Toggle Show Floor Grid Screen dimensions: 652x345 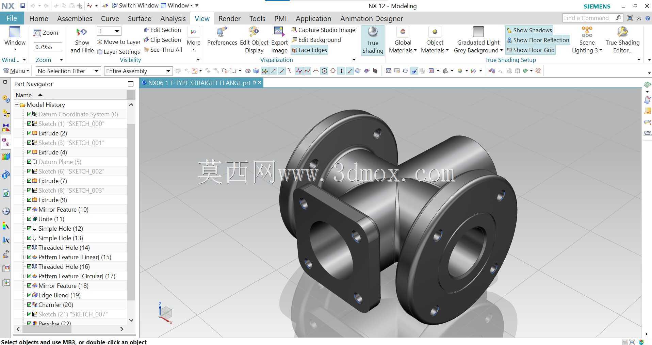(x=531, y=50)
